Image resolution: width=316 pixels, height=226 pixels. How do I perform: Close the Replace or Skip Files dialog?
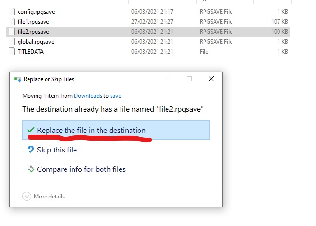pyautogui.click(x=211, y=79)
